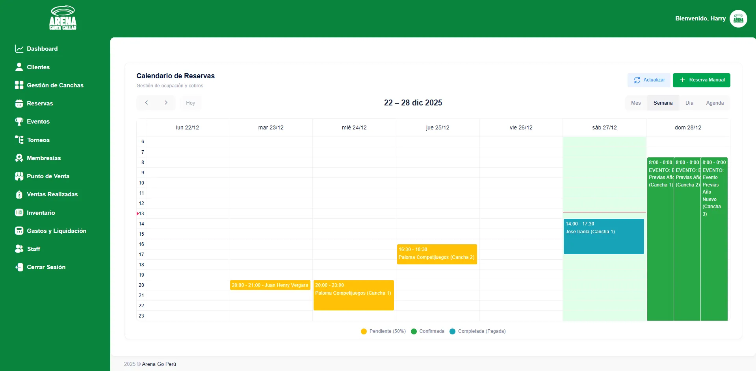756x371 pixels.
Task: Open the user profile avatar
Action: point(738,19)
